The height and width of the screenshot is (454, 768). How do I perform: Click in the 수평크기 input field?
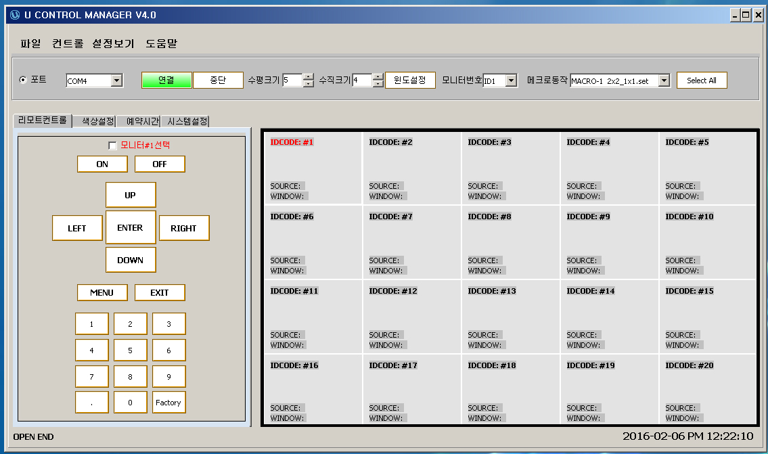pos(292,81)
